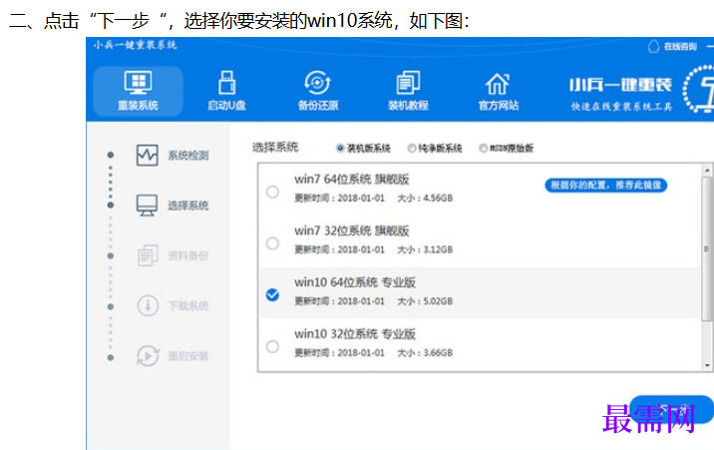Select the MSDN原始版 radio option
This screenshot has width=714, height=450.
[483, 148]
